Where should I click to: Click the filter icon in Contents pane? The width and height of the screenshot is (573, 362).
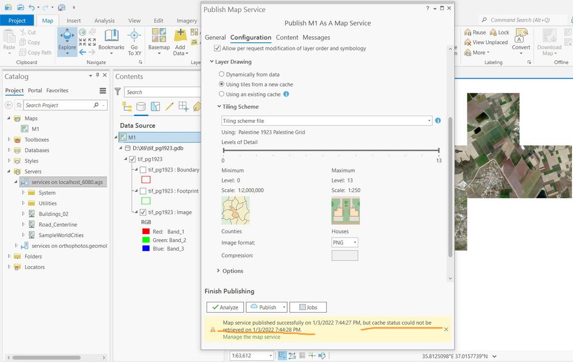[x=118, y=91]
